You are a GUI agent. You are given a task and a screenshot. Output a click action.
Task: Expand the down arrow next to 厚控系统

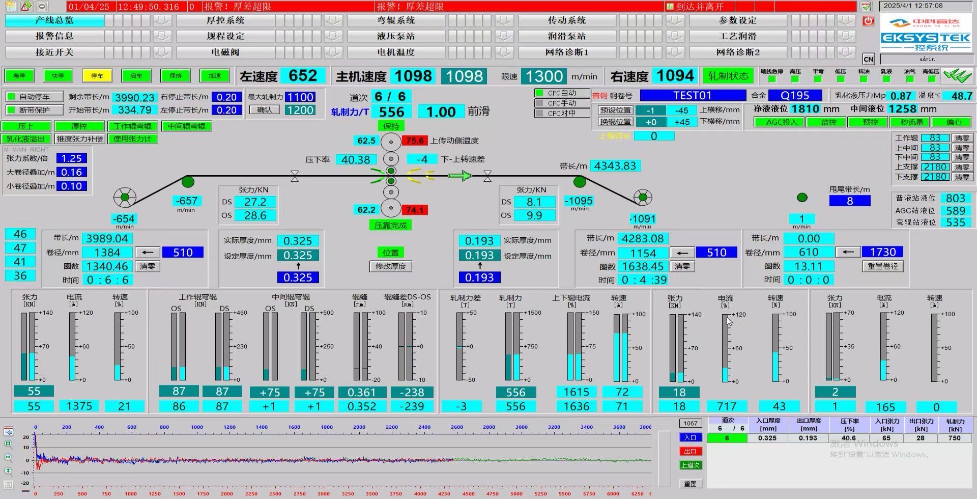point(333,20)
